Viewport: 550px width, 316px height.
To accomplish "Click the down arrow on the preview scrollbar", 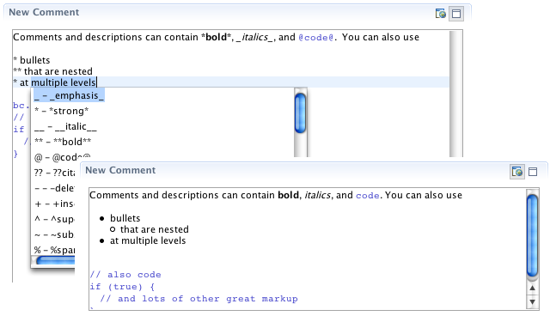I will tap(532, 301).
